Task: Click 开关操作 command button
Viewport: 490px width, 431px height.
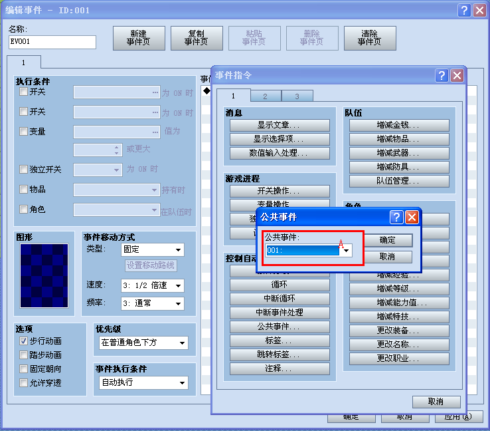Action: pos(280,191)
